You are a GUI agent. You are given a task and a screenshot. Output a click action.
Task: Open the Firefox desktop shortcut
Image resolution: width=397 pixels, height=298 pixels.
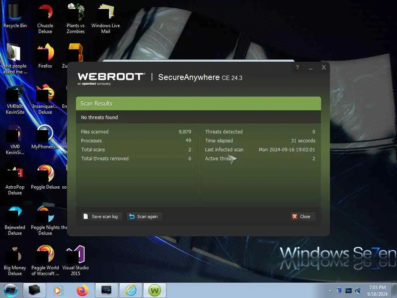(45, 56)
